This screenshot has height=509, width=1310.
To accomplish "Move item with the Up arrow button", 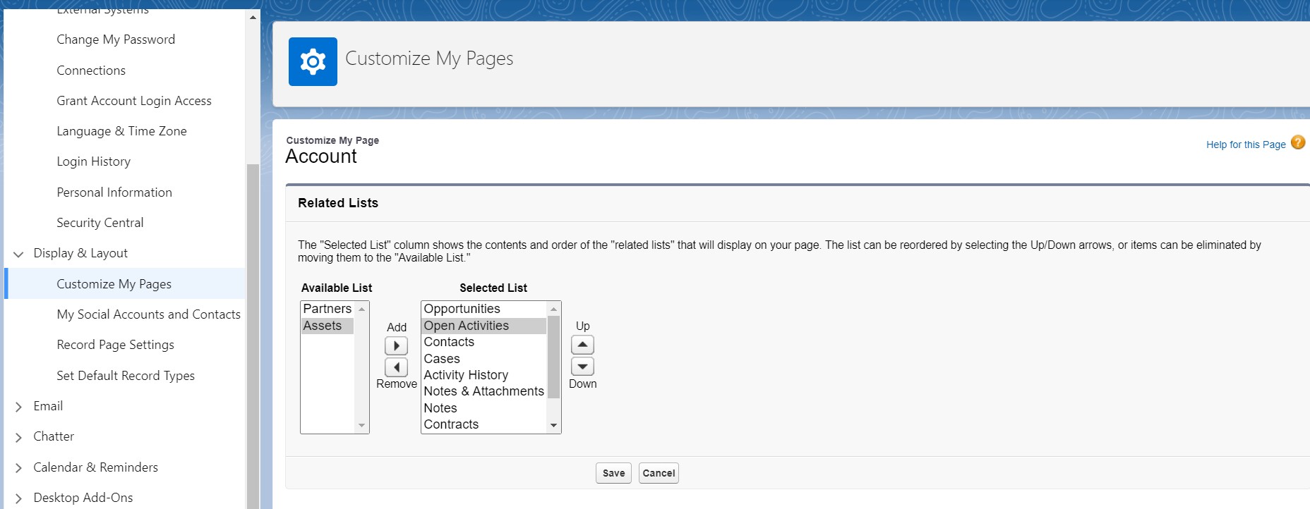I will click(582, 345).
